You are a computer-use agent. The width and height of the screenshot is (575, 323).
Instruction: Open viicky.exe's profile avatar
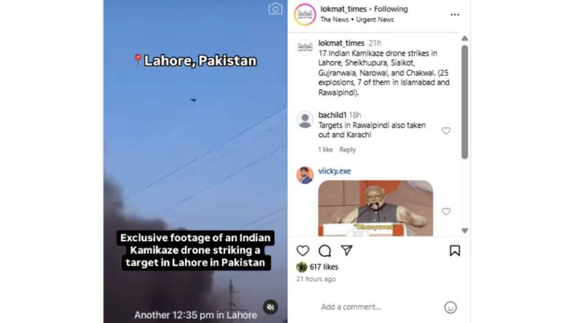coord(305,175)
